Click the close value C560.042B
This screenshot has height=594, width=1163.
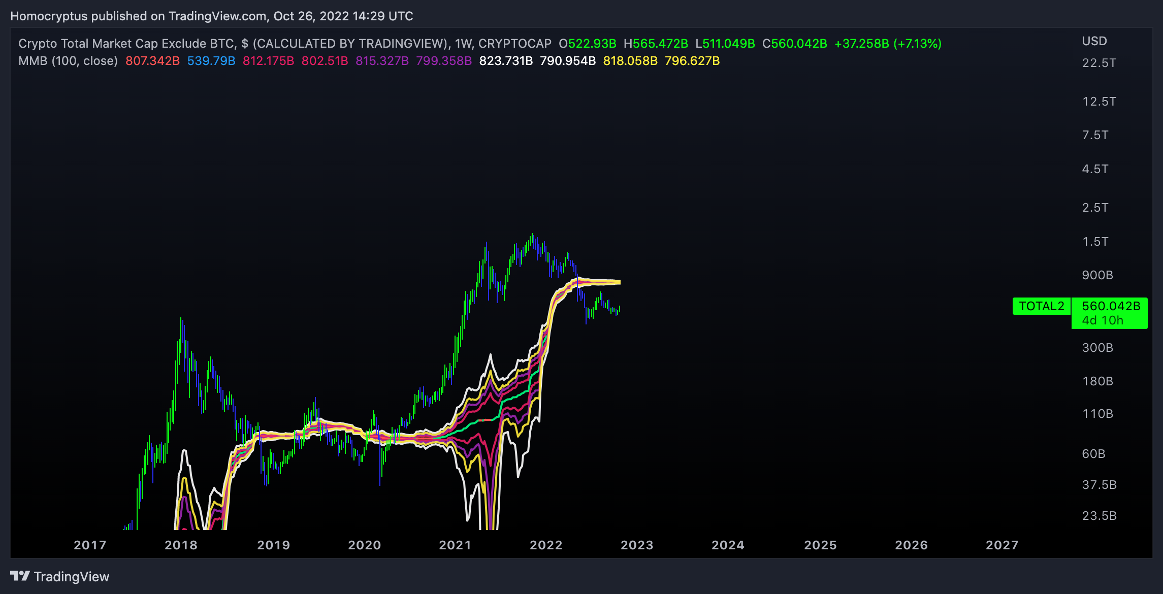[795, 44]
